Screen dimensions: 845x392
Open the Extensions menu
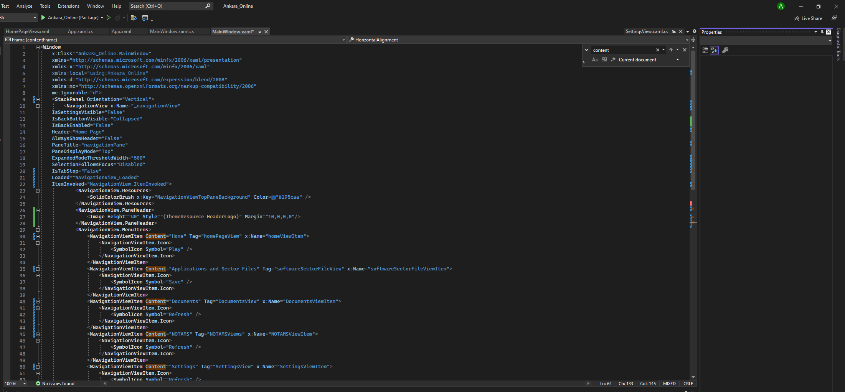69,6
